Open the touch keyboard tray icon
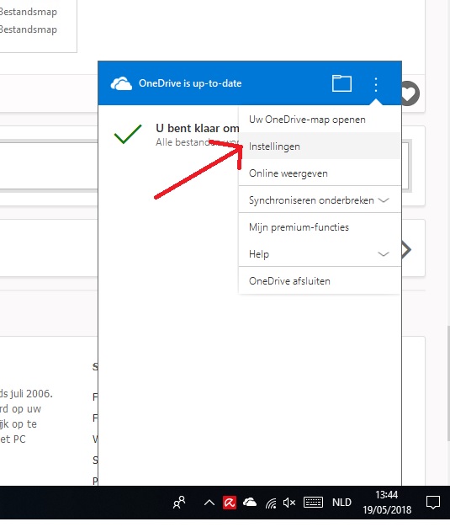 pos(314,503)
